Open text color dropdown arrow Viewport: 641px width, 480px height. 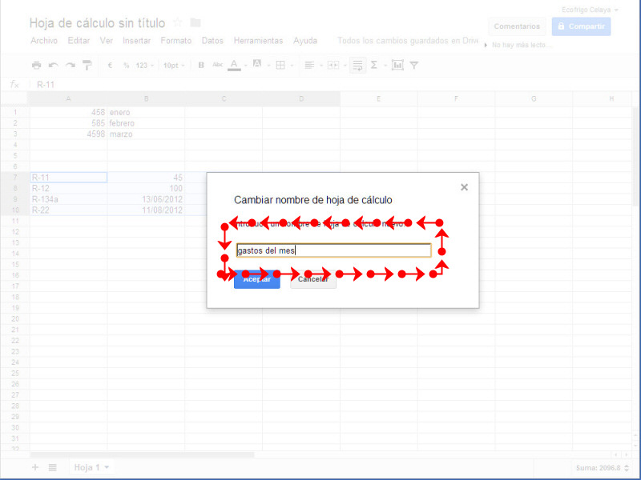tap(246, 66)
